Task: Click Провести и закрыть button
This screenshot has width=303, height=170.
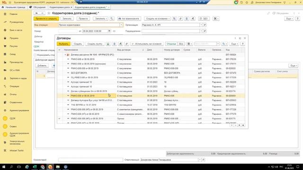Action: point(46,19)
